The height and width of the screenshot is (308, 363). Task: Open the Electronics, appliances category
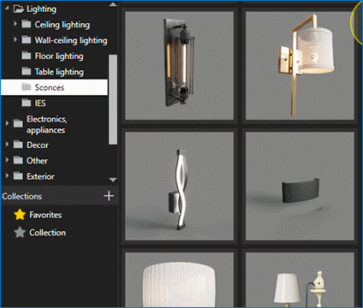(x=47, y=124)
